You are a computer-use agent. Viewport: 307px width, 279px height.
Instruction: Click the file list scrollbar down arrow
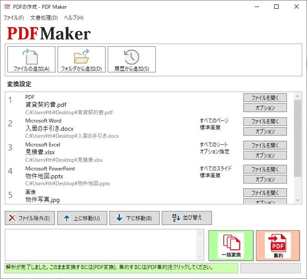click(297, 200)
